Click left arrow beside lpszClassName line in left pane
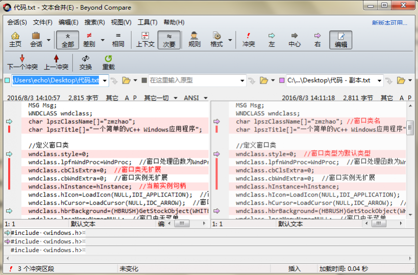 [9, 122]
